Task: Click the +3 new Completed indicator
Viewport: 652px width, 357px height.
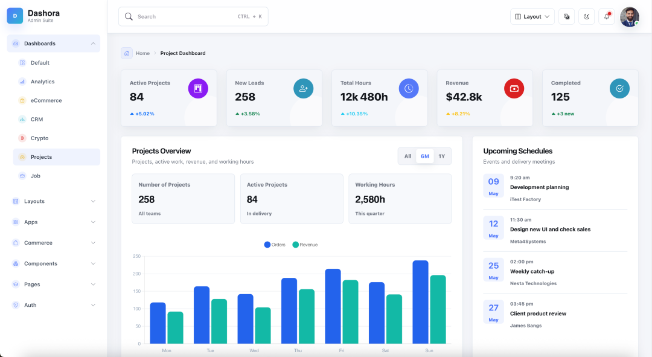Action: [x=563, y=114]
